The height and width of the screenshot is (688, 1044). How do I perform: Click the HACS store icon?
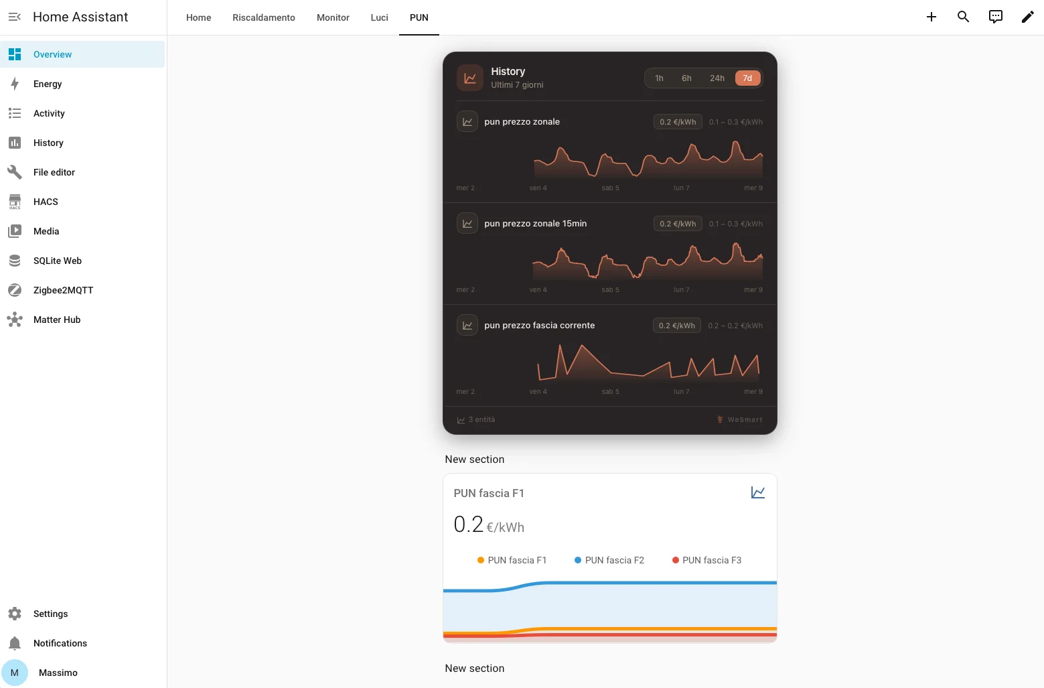(x=15, y=202)
